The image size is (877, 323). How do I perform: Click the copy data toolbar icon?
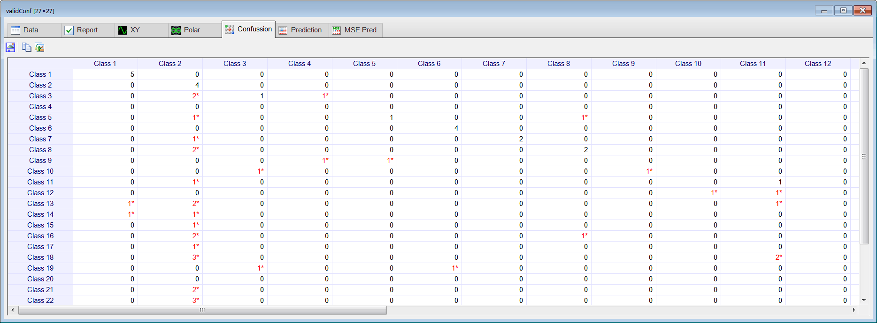pyautogui.click(x=27, y=47)
